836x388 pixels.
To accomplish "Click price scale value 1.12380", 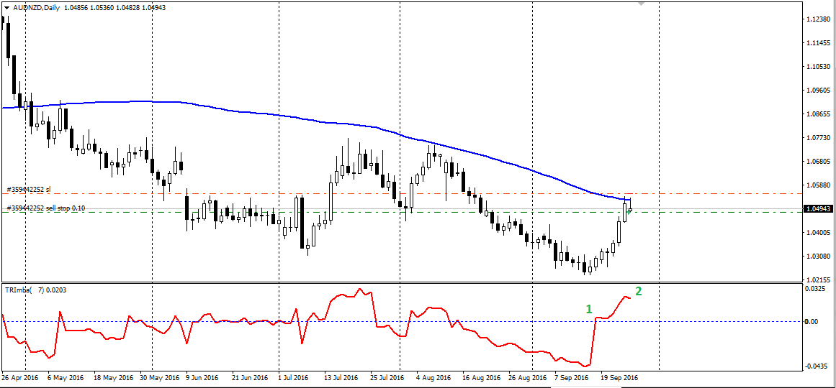I will [x=820, y=19].
